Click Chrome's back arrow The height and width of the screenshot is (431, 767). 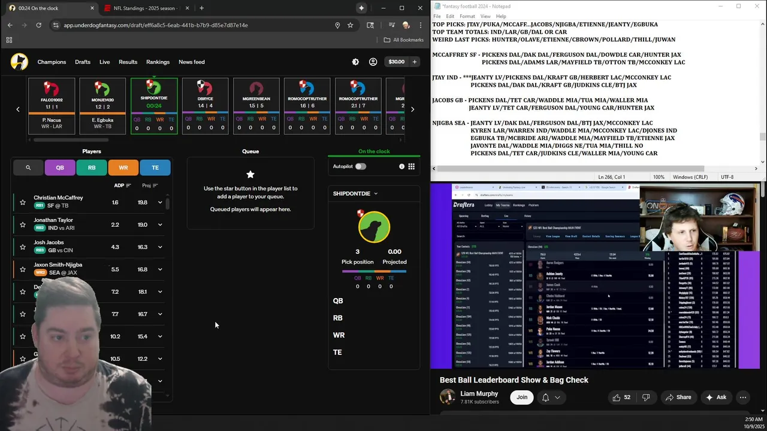tap(10, 25)
